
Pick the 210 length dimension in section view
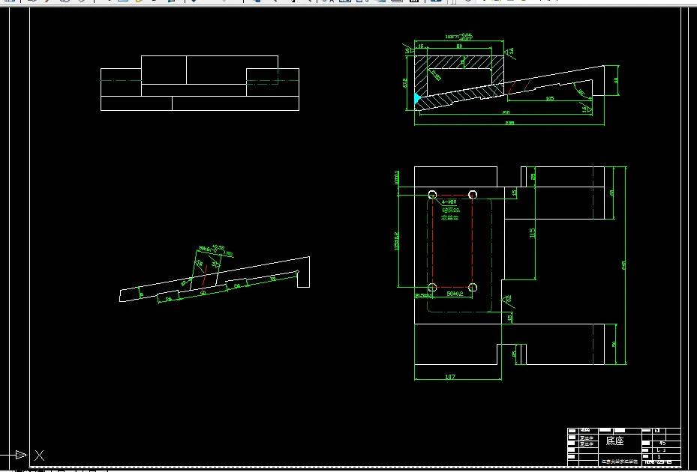click(x=506, y=113)
